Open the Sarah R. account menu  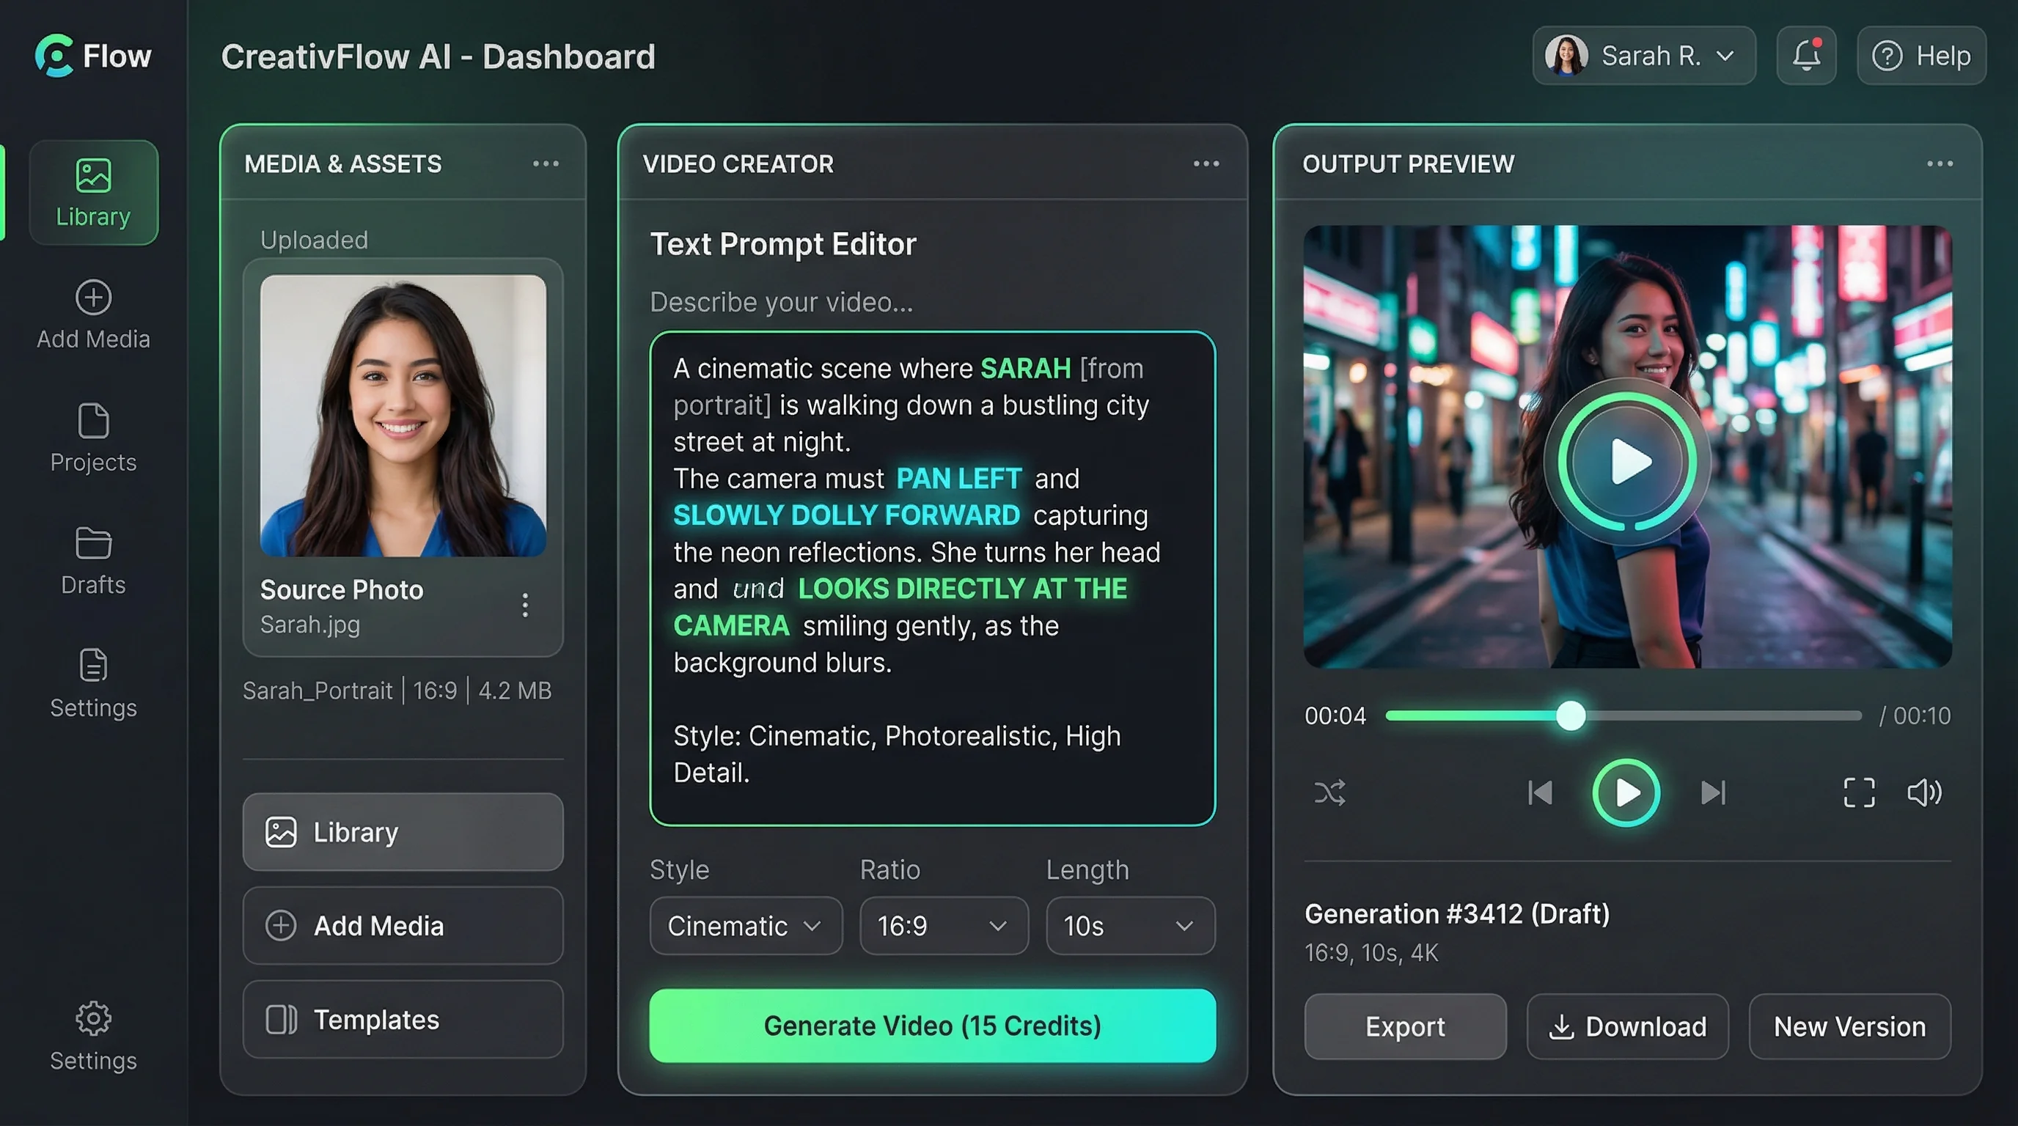pyautogui.click(x=1643, y=55)
